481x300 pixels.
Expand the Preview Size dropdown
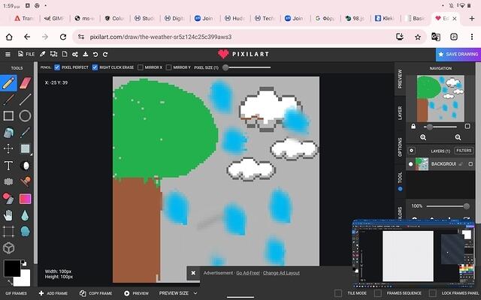click(178, 293)
